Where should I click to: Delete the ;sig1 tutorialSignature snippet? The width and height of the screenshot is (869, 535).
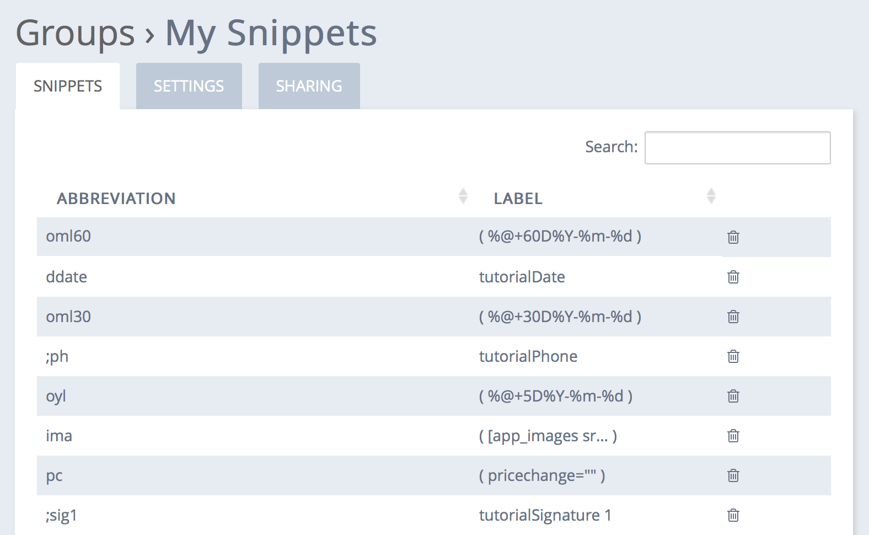(x=733, y=515)
